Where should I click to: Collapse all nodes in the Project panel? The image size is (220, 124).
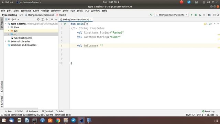tap(47, 19)
